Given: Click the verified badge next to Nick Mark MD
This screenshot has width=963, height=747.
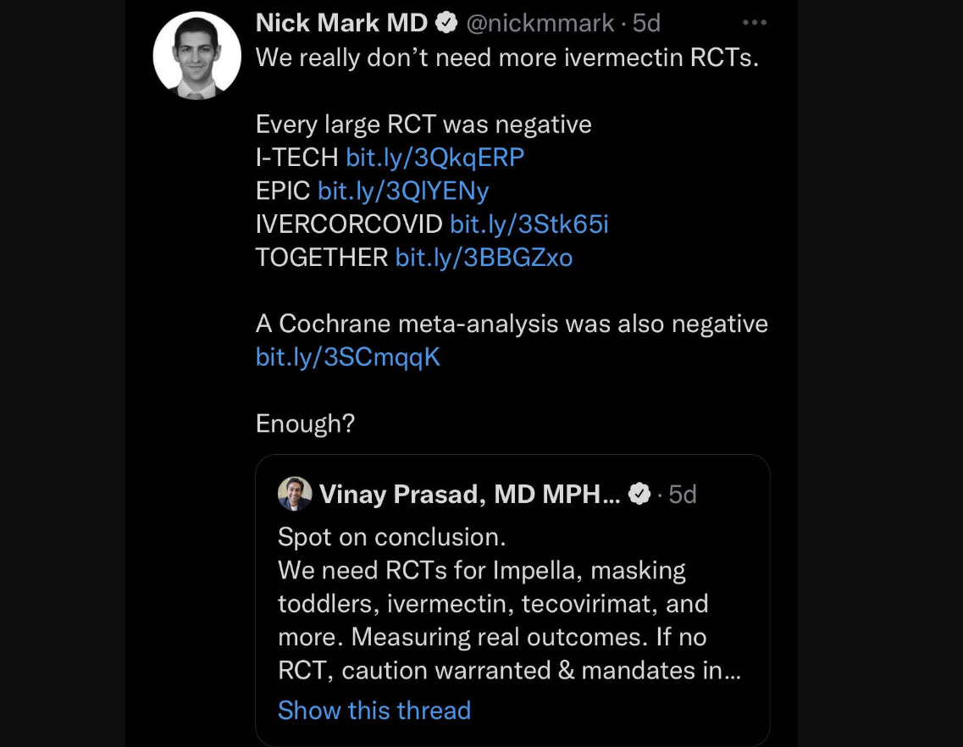Looking at the screenshot, I should click(446, 22).
